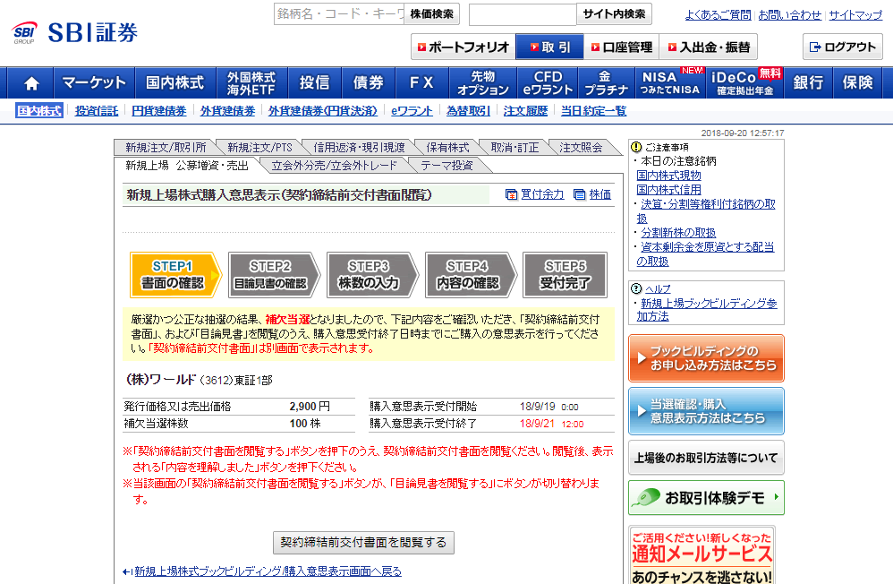The width and height of the screenshot is (893, 584).
Task: Select 投資信託 sub-navigation link
Action: coord(97,111)
